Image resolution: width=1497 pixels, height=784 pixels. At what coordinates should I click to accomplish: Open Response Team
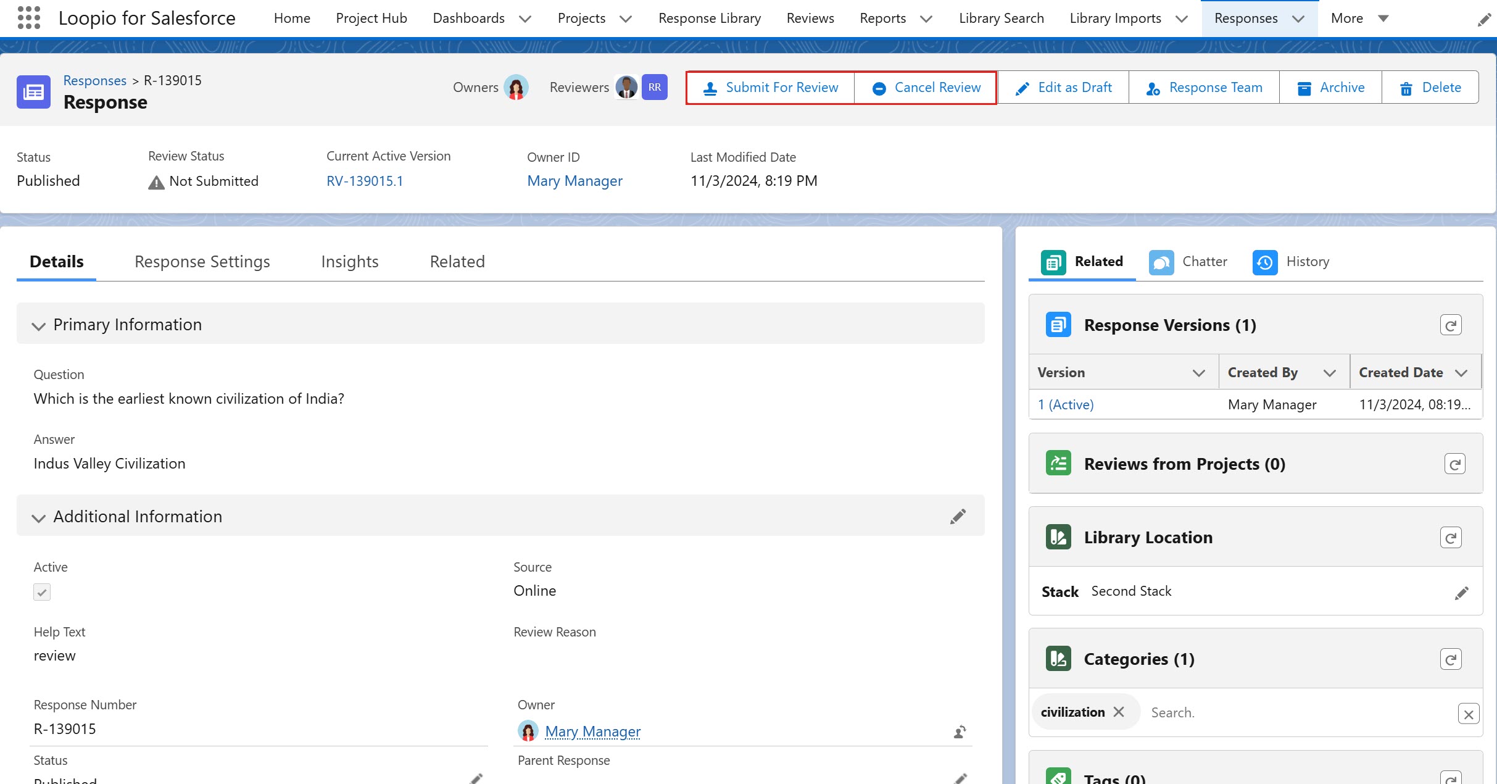(1204, 88)
